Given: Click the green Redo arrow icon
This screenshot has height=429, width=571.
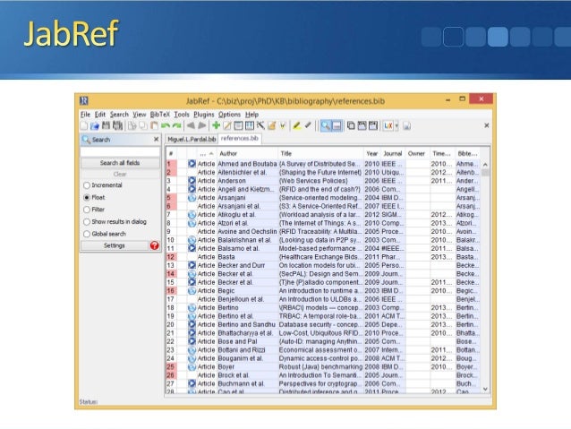Looking at the screenshot, I should point(176,125).
